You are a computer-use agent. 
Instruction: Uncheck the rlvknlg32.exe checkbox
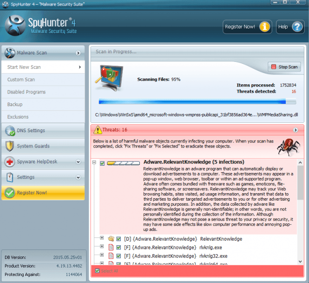click(118, 256)
